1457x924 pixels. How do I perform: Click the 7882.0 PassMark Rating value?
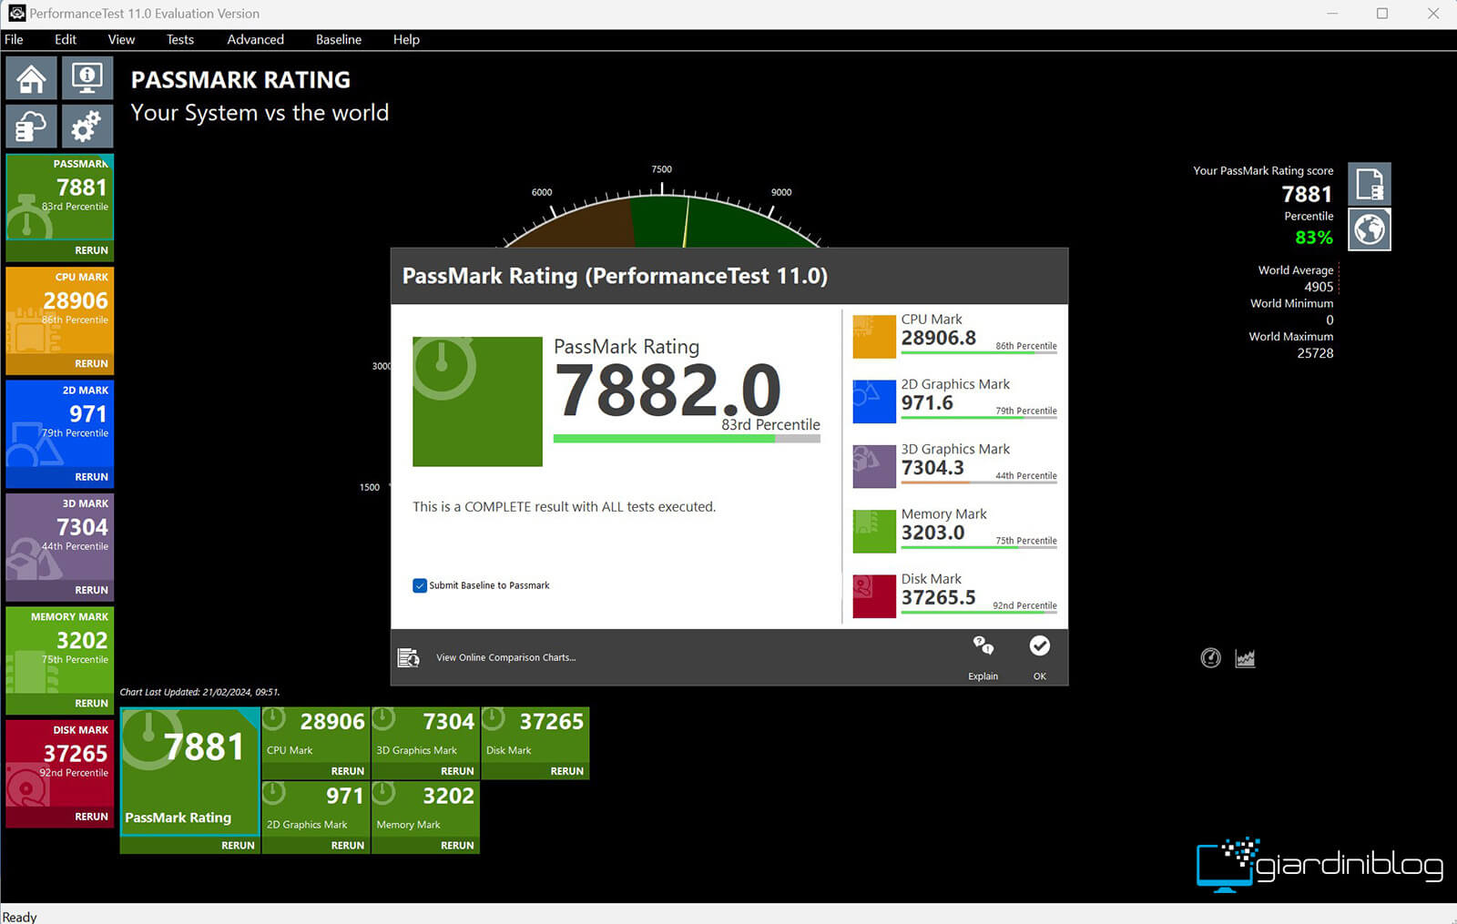667,390
